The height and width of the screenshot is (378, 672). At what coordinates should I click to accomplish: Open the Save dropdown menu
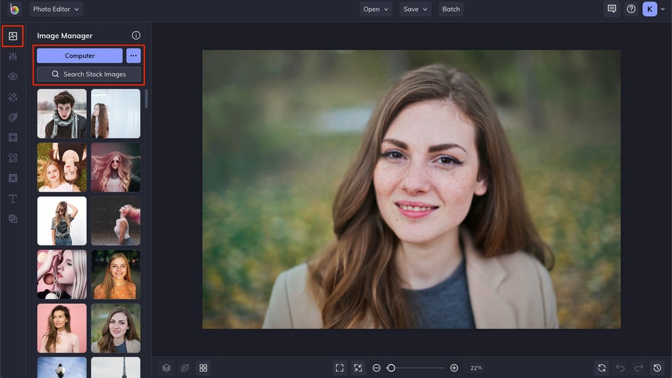415,9
